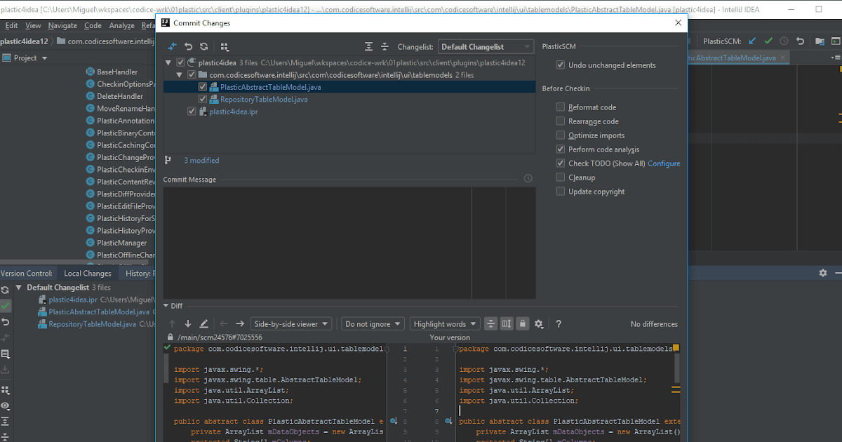Image resolution: width=842 pixels, height=442 pixels.
Task: Uncheck RepositoryTableModel.java from commit
Action: pyautogui.click(x=203, y=99)
